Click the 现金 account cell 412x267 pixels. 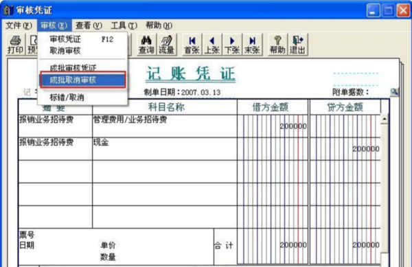(x=165, y=149)
